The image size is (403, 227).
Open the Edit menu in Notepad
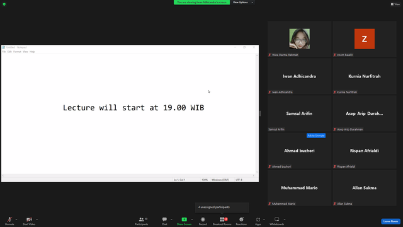9,52
